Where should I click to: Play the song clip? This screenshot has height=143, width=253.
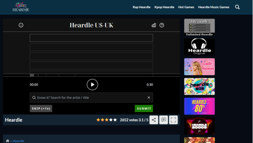click(x=92, y=85)
